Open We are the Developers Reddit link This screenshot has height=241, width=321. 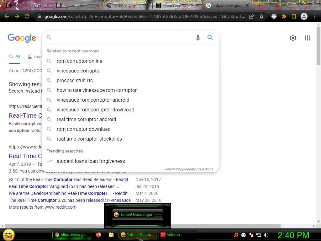coord(68,193)
